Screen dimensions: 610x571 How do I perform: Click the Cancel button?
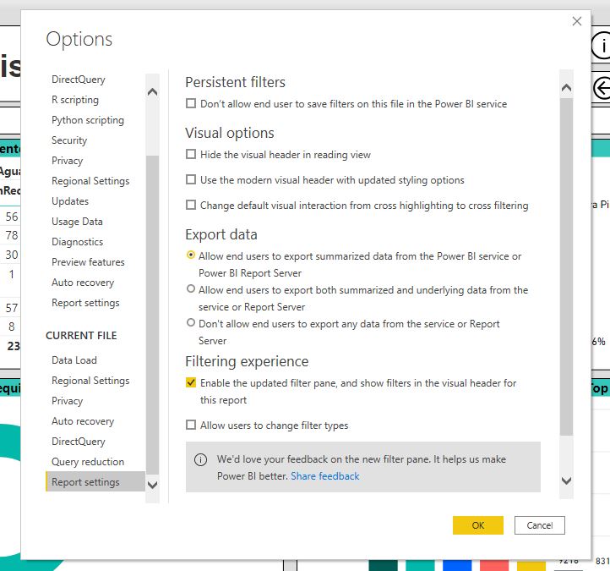tap(540, 525)
